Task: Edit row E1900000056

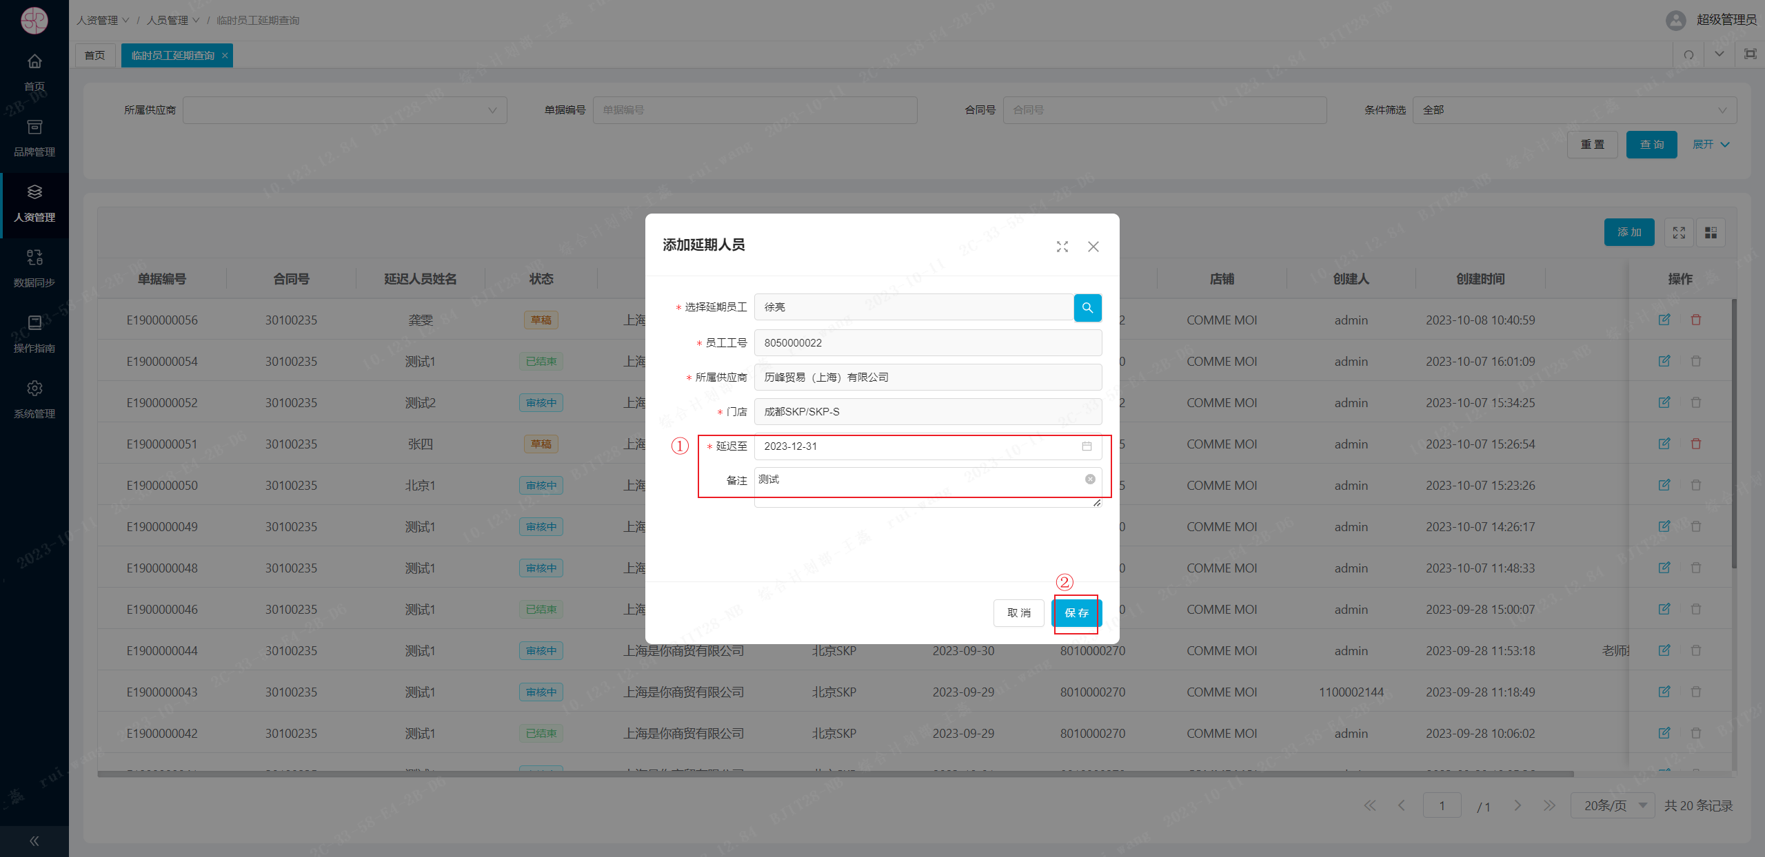Action: click(1664, 320)
